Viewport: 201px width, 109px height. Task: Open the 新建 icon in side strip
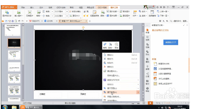point(147,31)
